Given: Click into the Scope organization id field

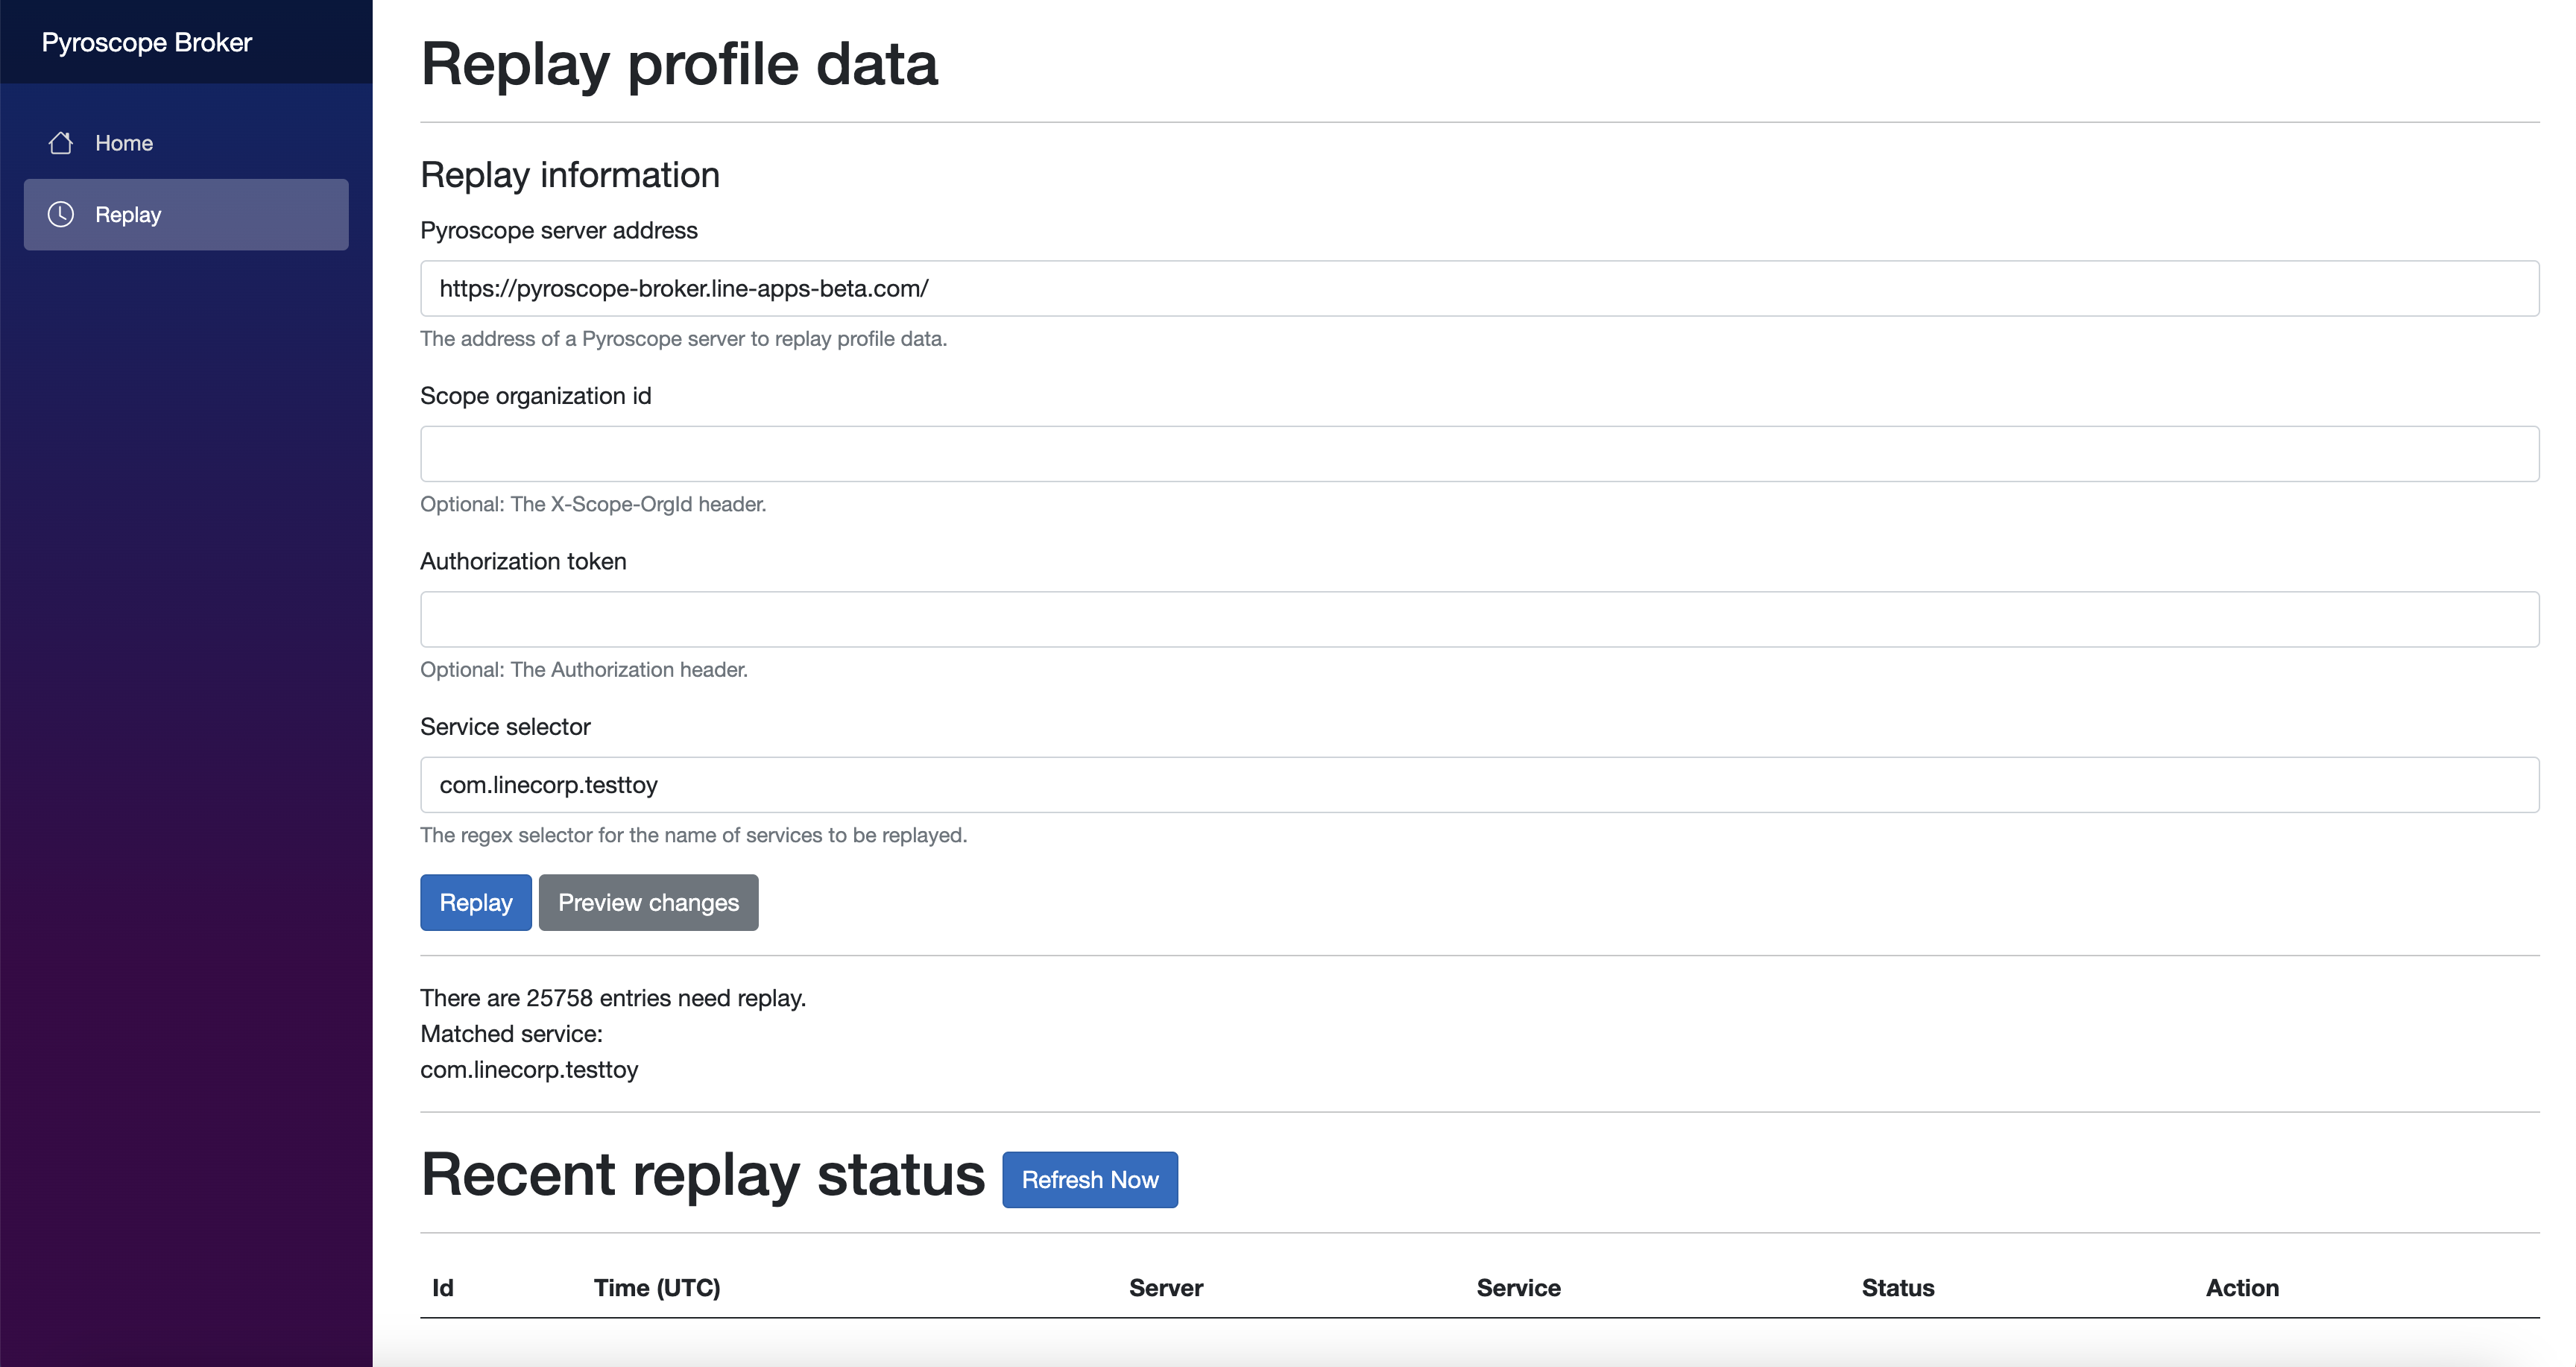Looking at the screenshot, I should click(x=1479, y=454).
